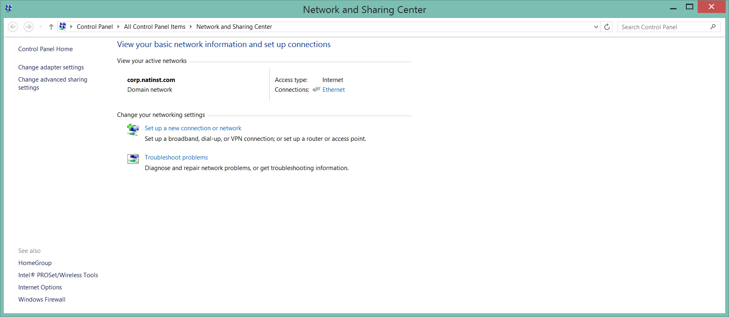The width and height of the screenshot is (729, 317).
Task: Open the recent locations dropdown arrow
Action: tap(40, 27)
